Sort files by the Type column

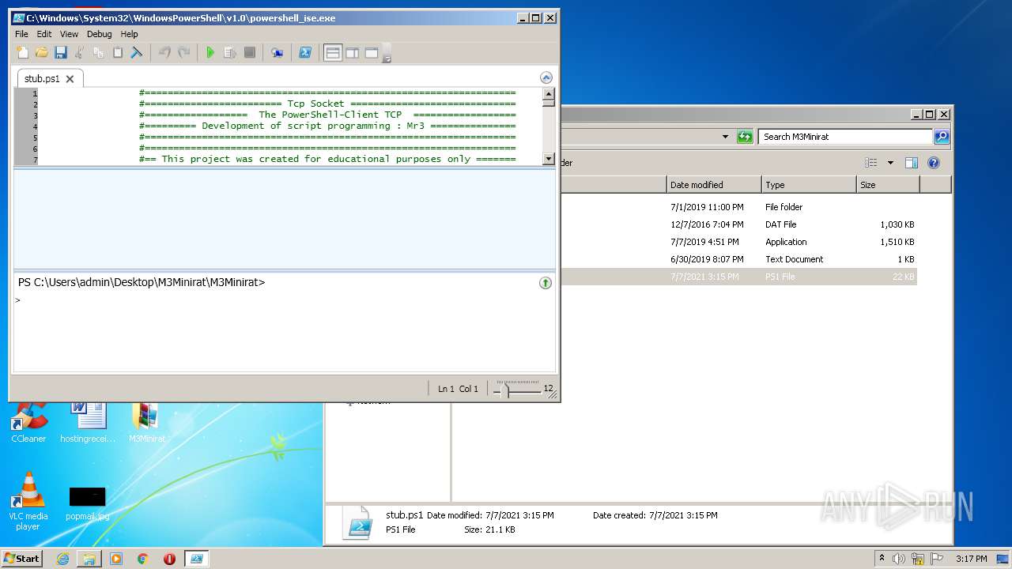810,185
